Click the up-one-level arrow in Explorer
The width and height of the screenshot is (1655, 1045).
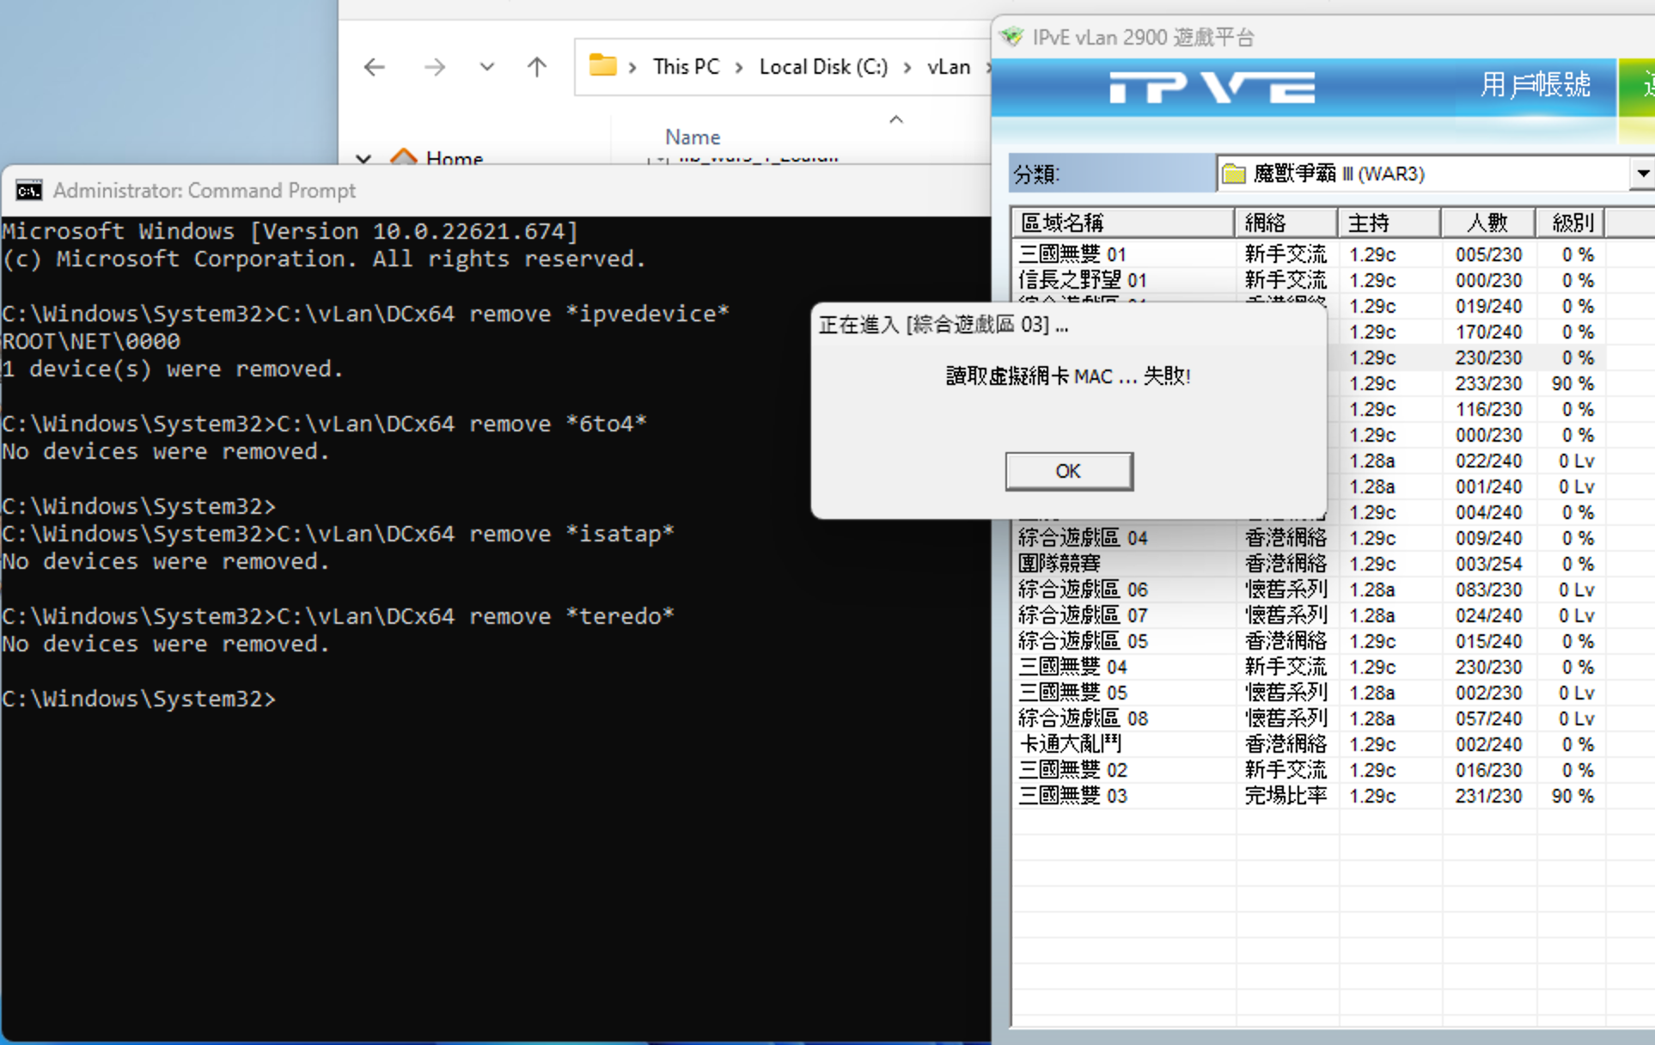(x=537, y=67)
